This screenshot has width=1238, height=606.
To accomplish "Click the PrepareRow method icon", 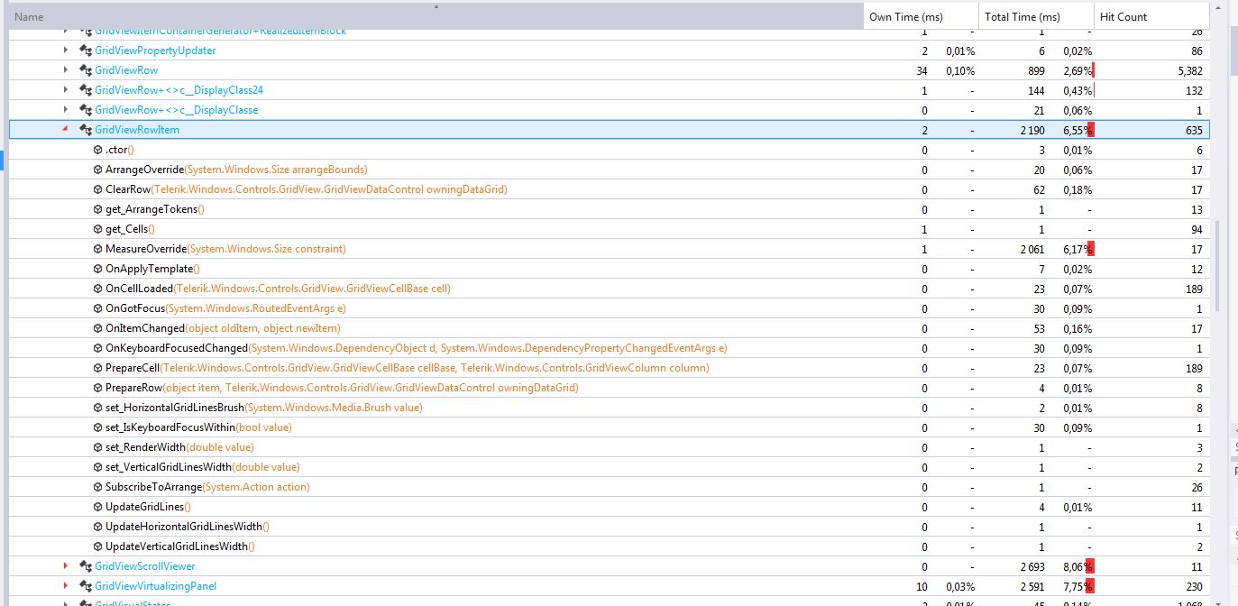I will coord(97,388).
